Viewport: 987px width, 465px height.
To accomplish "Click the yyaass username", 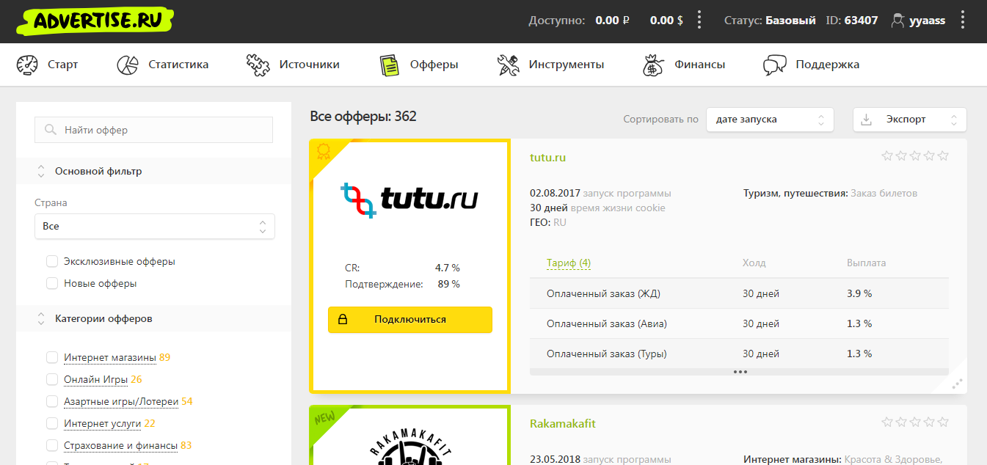I will [928, 21].
